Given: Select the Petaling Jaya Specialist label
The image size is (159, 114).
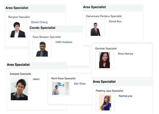Looking at the screenshot, I should point(109,91).
